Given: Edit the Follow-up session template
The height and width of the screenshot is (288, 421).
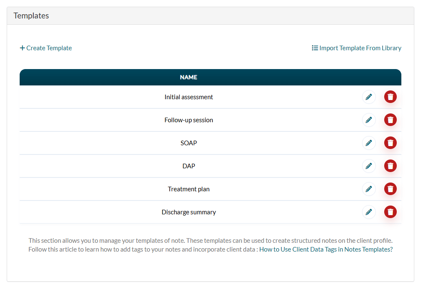Looking at the screenshot, I should (369, 120).
